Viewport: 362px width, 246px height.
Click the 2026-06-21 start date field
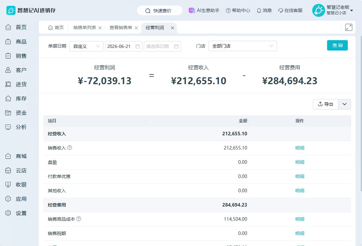click(123, 46)
